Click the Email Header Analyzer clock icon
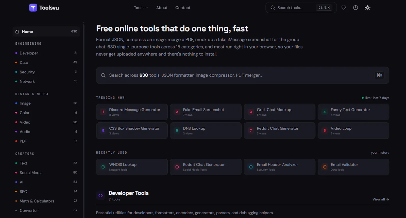The image size is (406, 218). tap(251, 167)
